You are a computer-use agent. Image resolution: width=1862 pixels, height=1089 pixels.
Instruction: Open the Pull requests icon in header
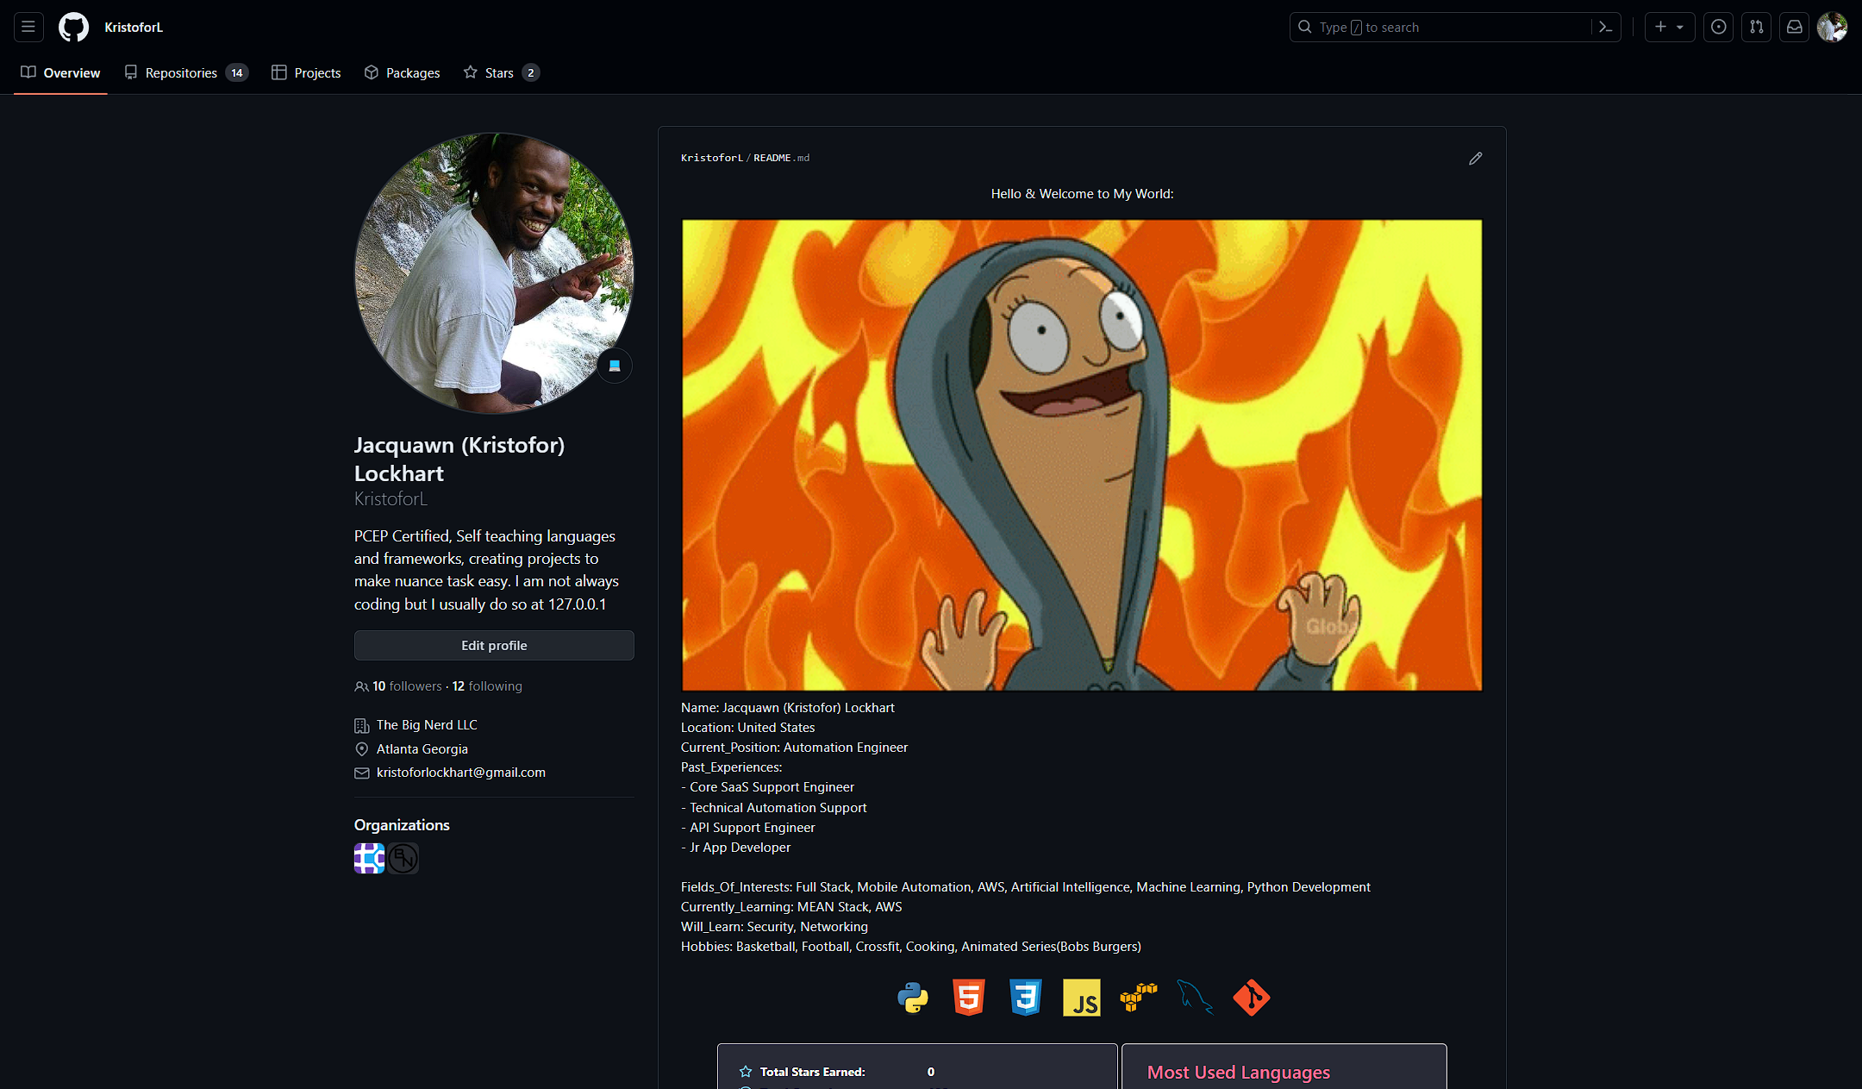point(1756,27)
